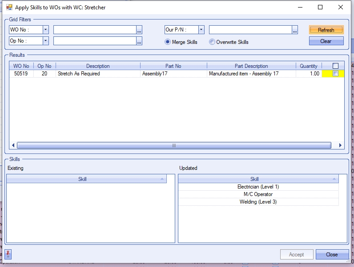The width and height of the screenshot is (354, 267).
Task: Open browse ellipsis beside WO No field
Action: (x=139, y=30)
